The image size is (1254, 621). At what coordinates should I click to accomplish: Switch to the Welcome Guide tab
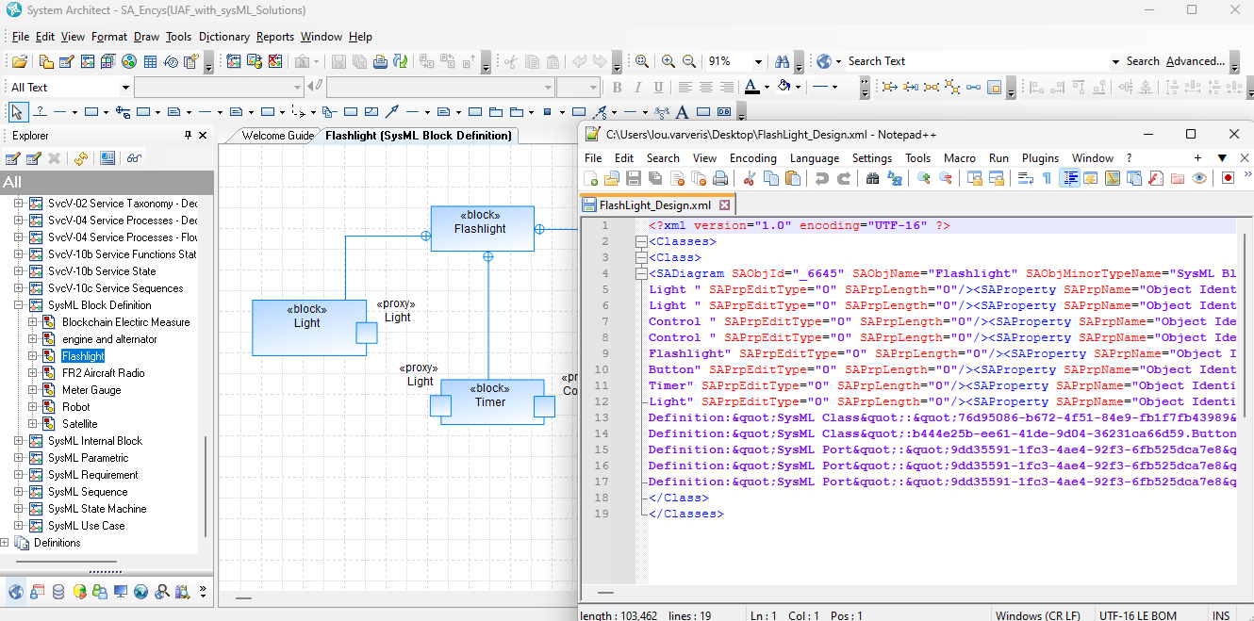tap(277, 136)
